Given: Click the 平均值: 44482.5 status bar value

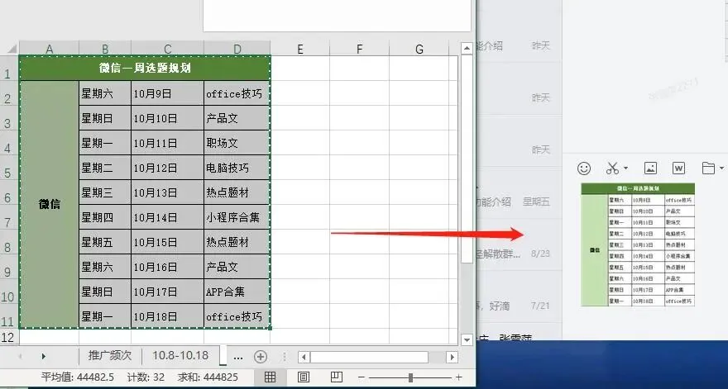Looking at the screenshot, I should point(78,377).
